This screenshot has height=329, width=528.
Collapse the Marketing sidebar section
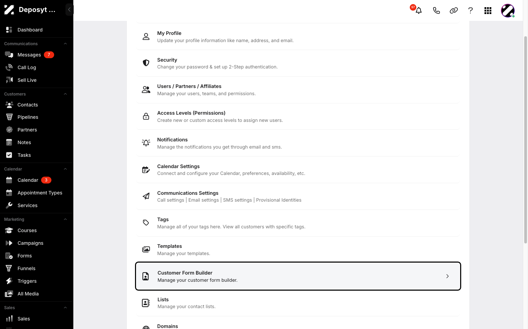(x=65, y=219)
